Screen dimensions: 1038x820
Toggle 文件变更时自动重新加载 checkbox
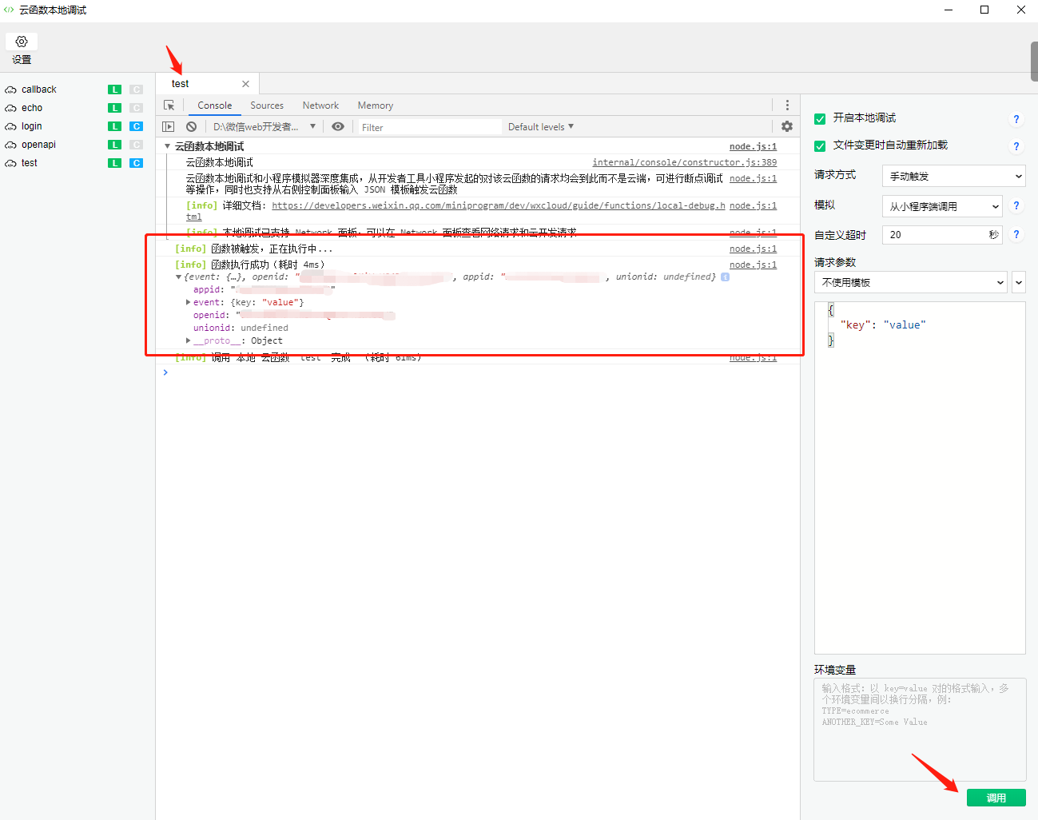click(x=820, y=146)
